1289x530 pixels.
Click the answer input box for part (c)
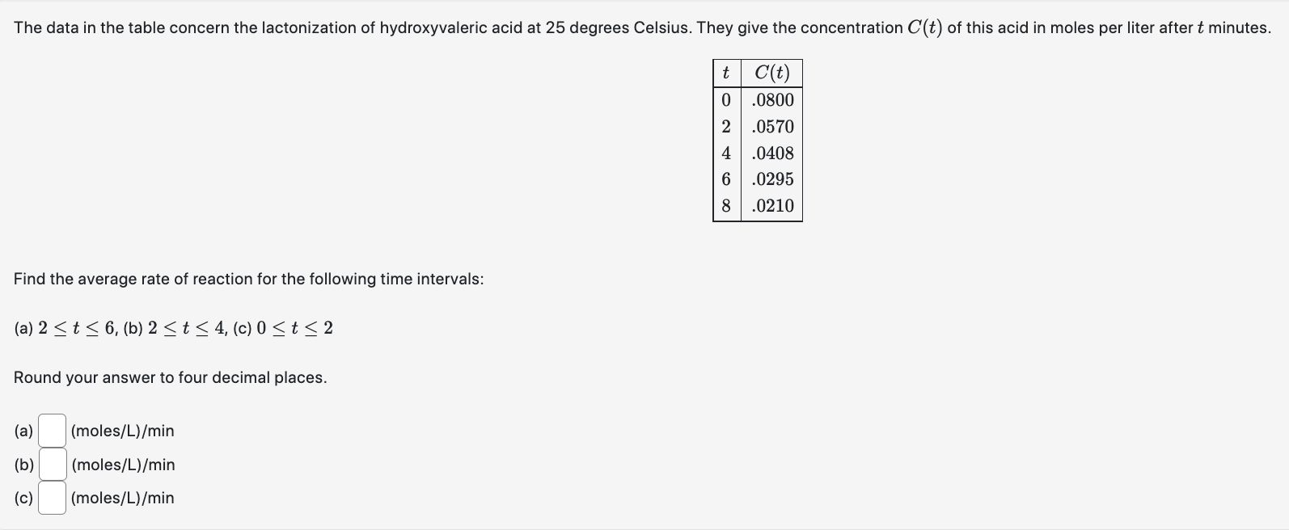click(51, 497)
